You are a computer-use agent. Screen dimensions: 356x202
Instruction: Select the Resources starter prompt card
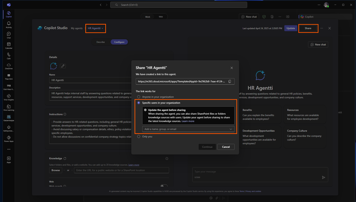(x=304, y=114)
